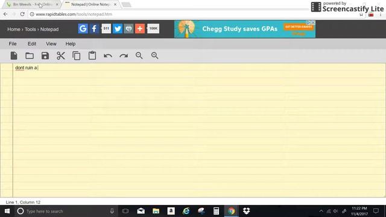This screenshot has height=217, width=386.
Task: Launch Internet Explorer from the taskbar
Action: click(x=186, y=211)
